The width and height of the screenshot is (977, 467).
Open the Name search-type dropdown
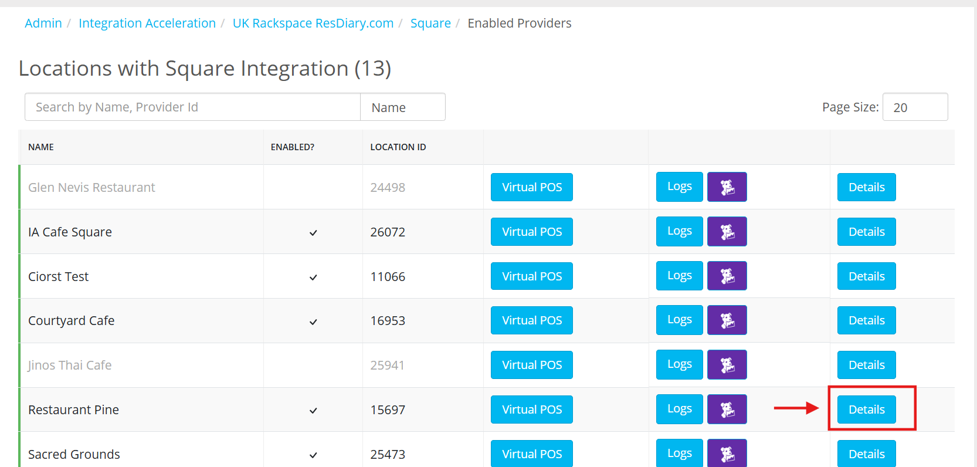[x=403, y=107]
